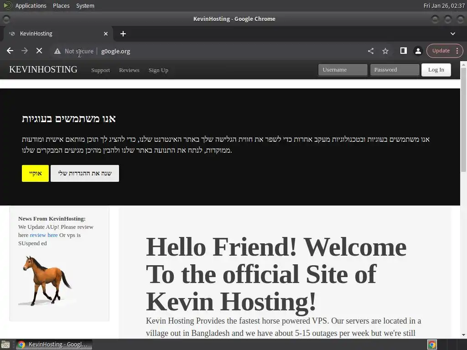Focus the Password field
Screen dimensions: 467x350
[394, 70]
